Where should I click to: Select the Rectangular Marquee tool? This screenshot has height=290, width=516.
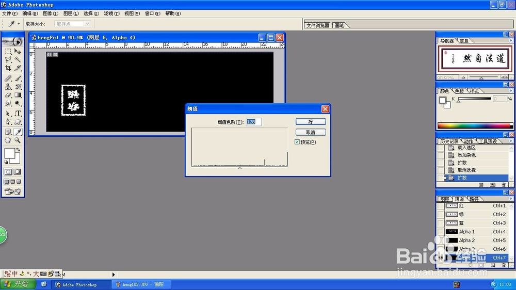tap(8, 52)
